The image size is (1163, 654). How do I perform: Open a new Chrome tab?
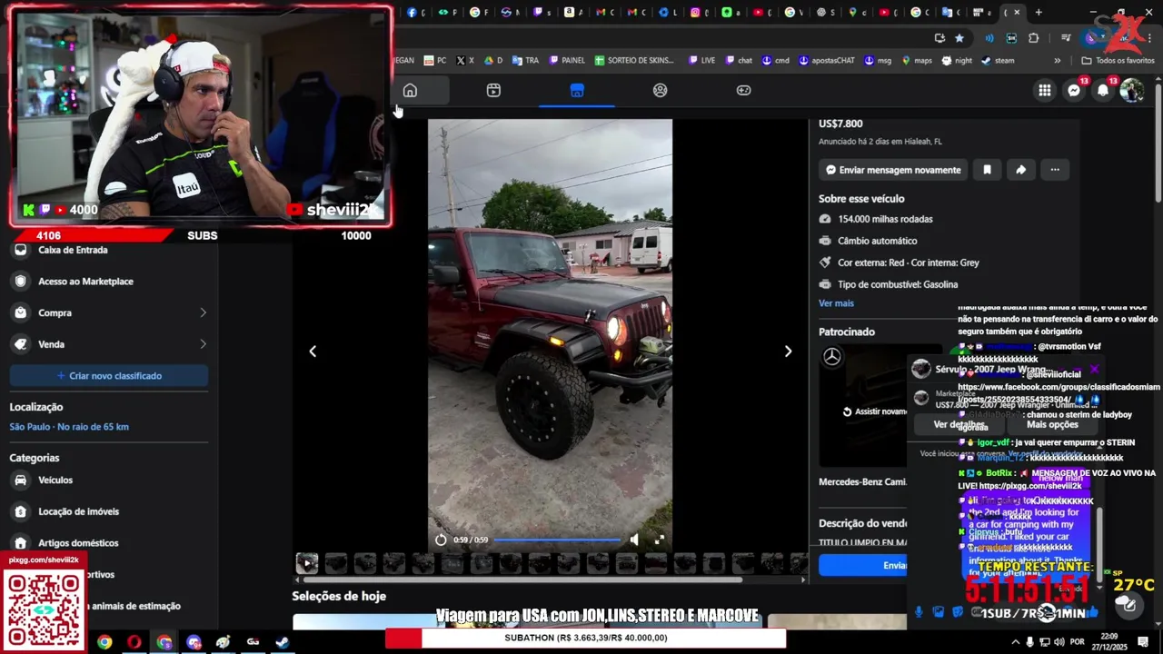click(1039, 13)
